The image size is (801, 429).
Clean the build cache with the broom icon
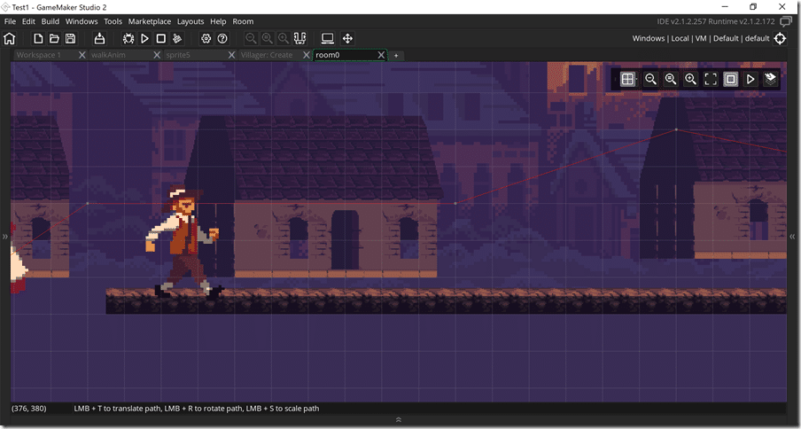coord(177,38)
